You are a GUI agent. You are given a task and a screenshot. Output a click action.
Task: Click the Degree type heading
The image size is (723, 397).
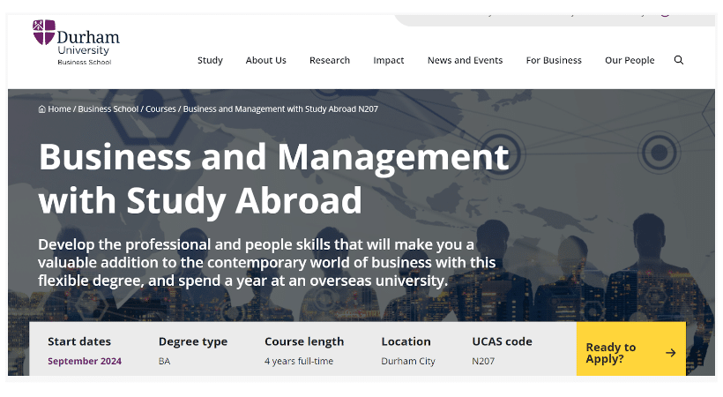click(193, 342)
